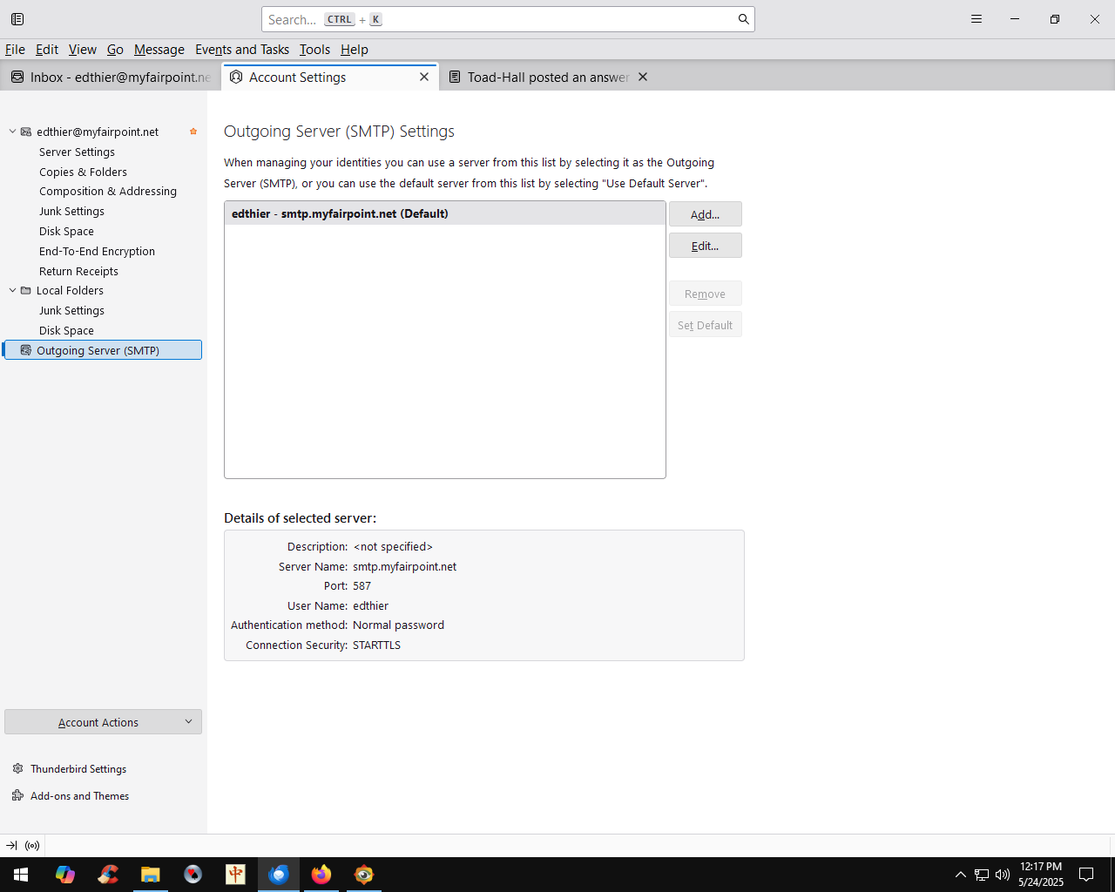The image size is (1115, 892).
Task: Click the search magnifier icon
Action: coord(743,19)
